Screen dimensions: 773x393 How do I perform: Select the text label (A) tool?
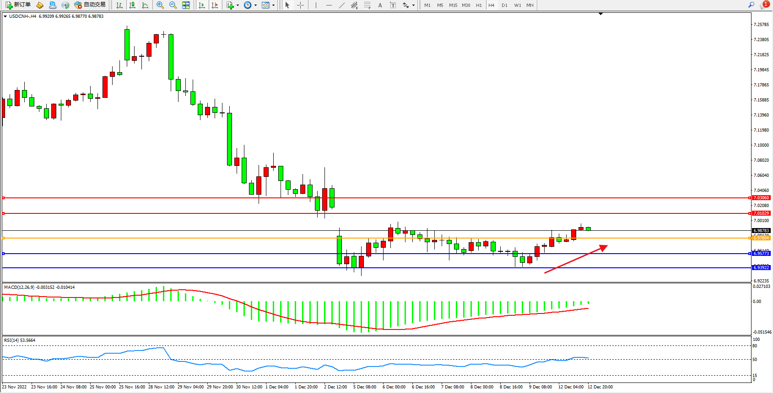pos(380,5)
